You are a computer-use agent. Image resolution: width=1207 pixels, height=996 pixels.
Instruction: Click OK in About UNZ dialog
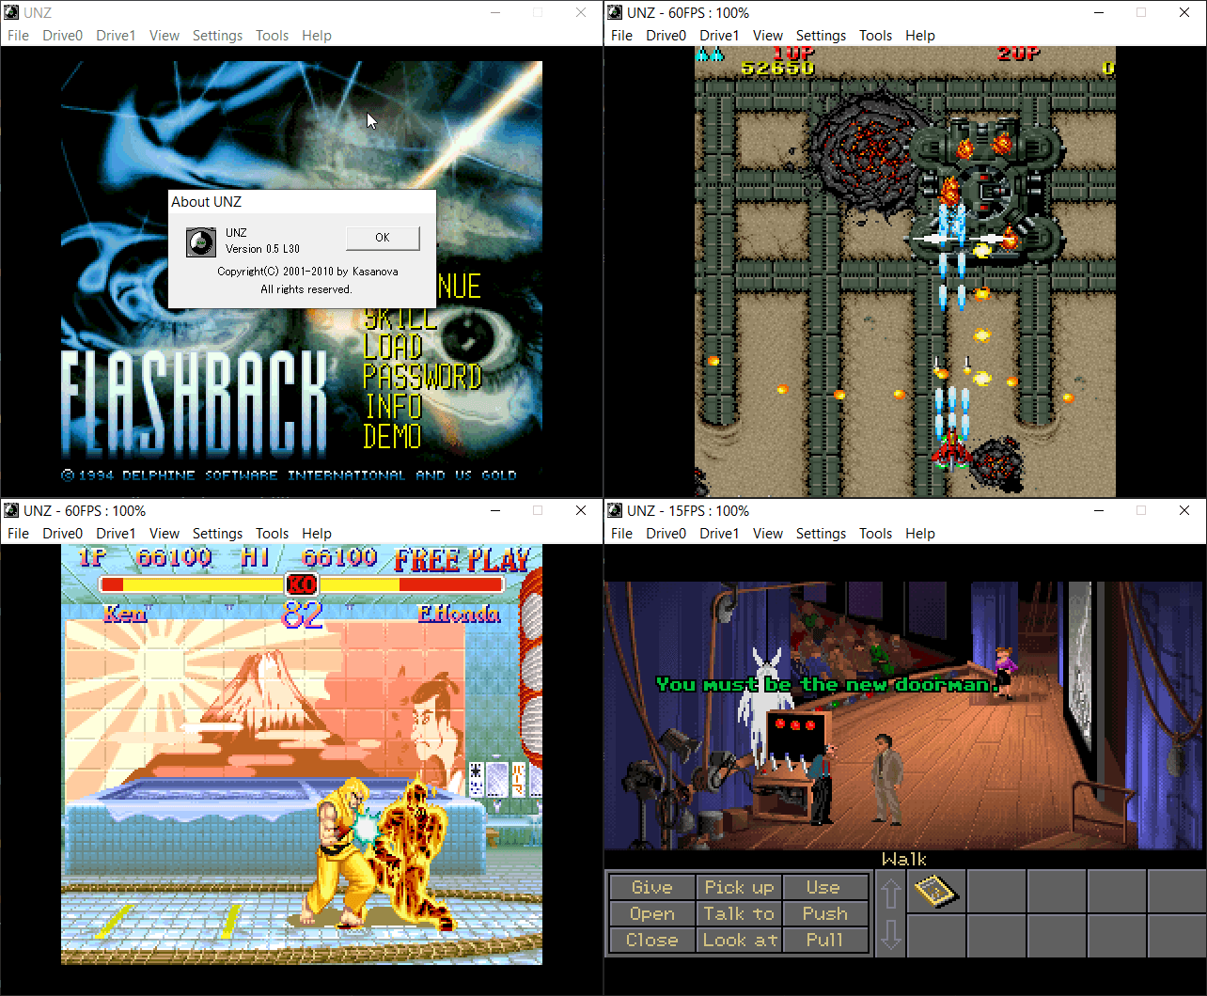383,238
